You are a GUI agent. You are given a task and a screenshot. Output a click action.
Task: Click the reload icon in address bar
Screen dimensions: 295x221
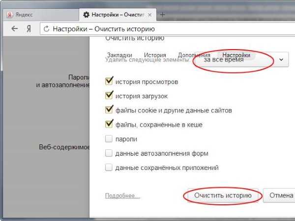[x=46, y=29]
